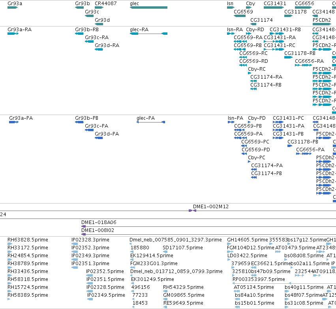Select the CG6569-RD transcript
This screenshot has width=336, height=309.
pyautogui.click(x=243, y=65)
